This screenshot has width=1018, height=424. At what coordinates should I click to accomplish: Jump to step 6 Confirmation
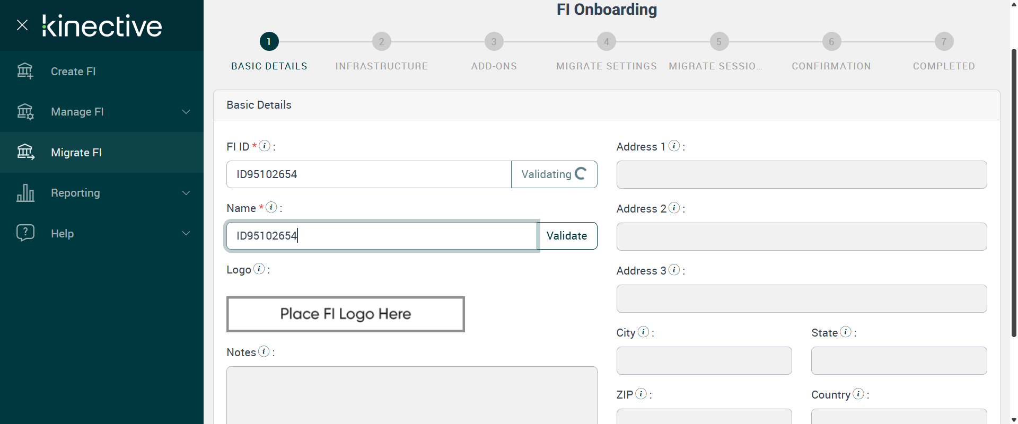click(x=831, y=42)
